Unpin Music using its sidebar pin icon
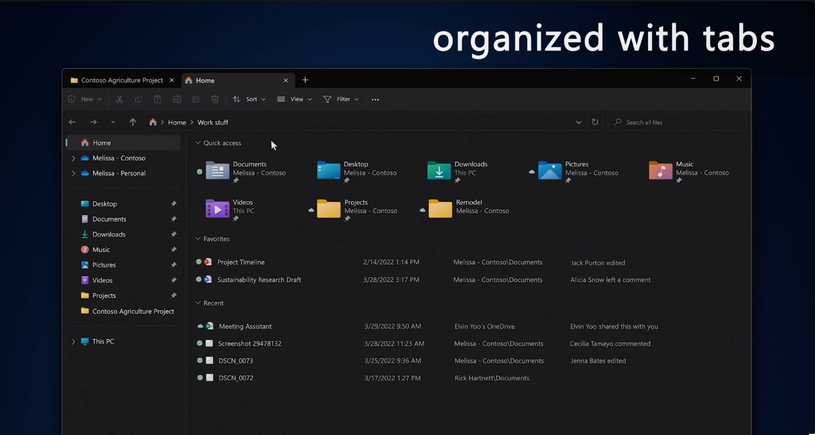This screenshot has width=815, height=435. tap(173, 250)
